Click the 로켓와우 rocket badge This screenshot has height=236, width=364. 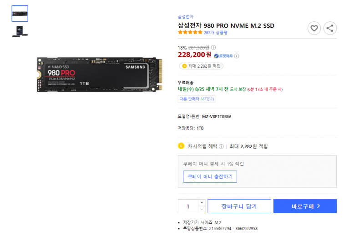(x=223, y=56)
